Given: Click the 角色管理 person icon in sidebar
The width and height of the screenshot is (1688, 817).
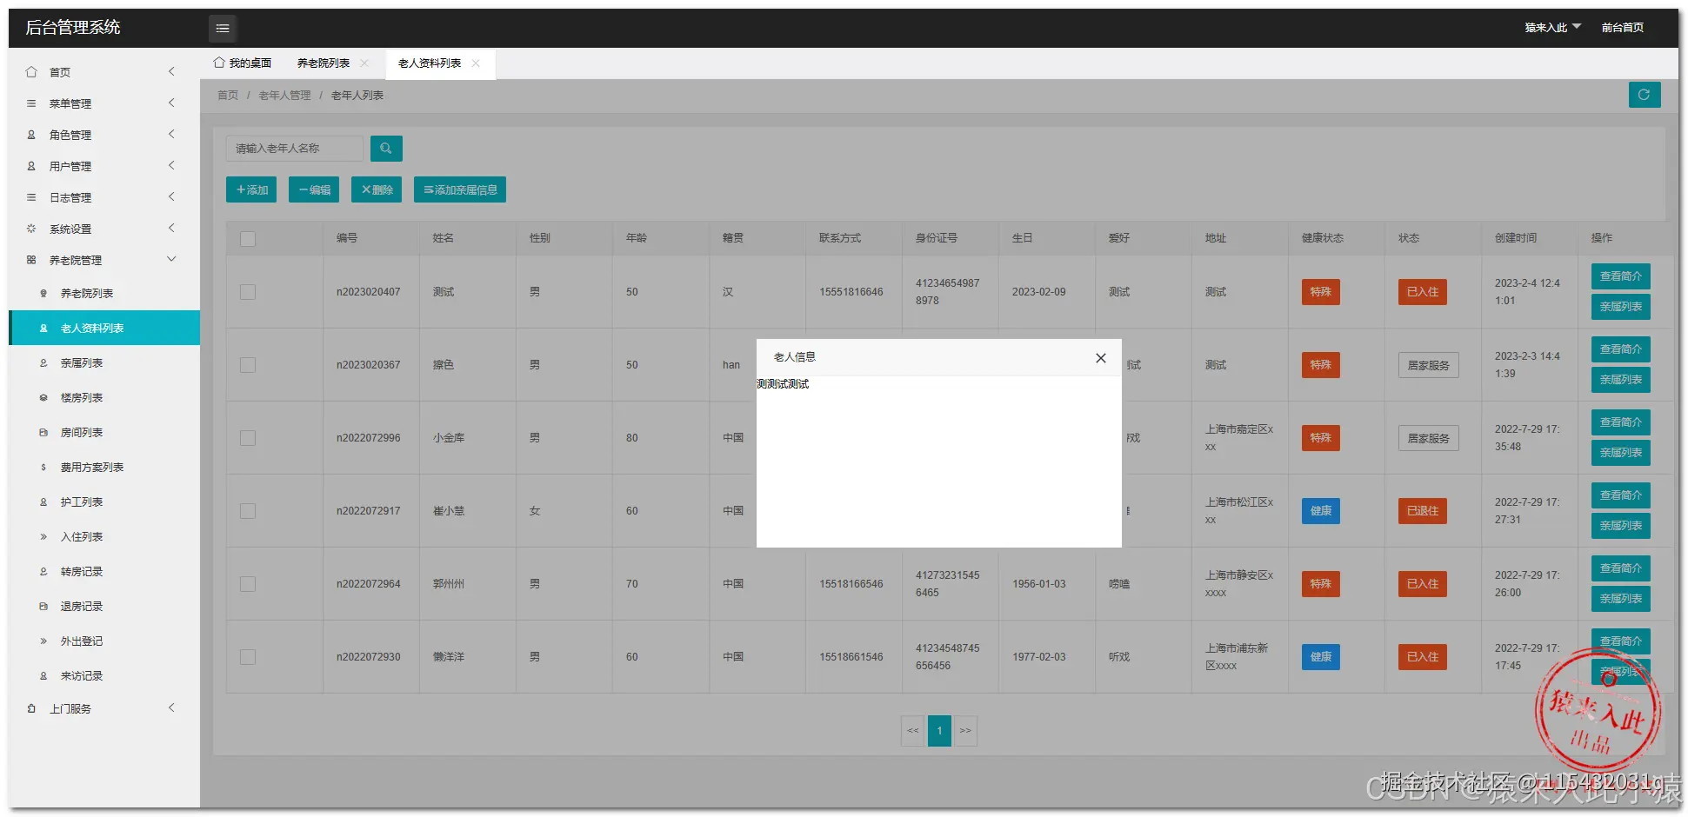Looking at the screenshot, I should click(x=31, y=135).
